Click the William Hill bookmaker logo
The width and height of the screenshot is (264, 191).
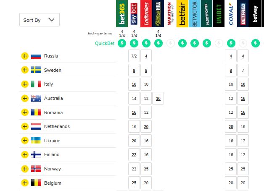tap(158, 14)
